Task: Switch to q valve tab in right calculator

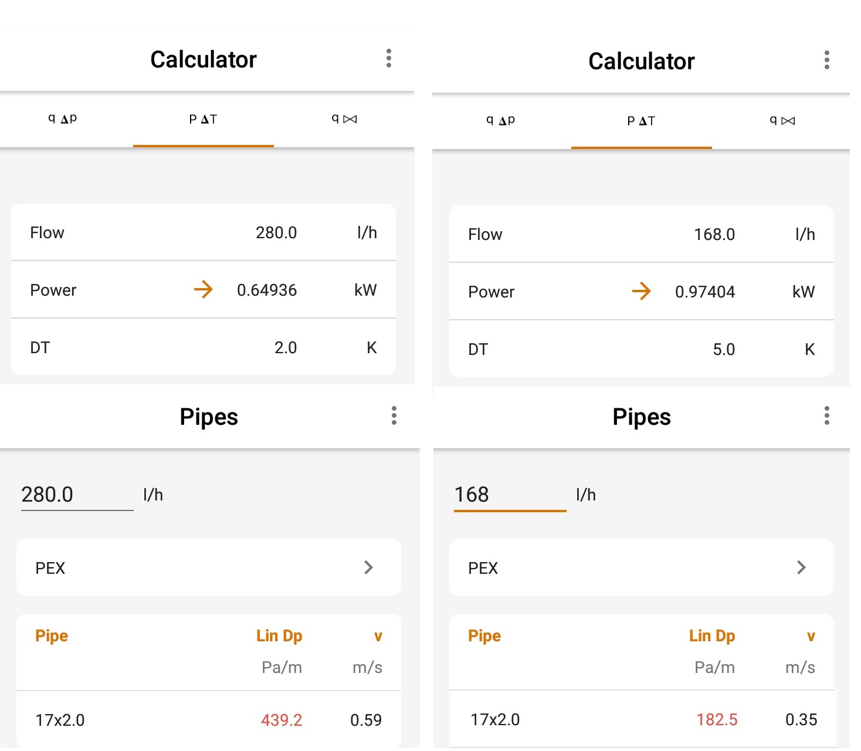Action: pyautogui.click(x=782, y=121)
